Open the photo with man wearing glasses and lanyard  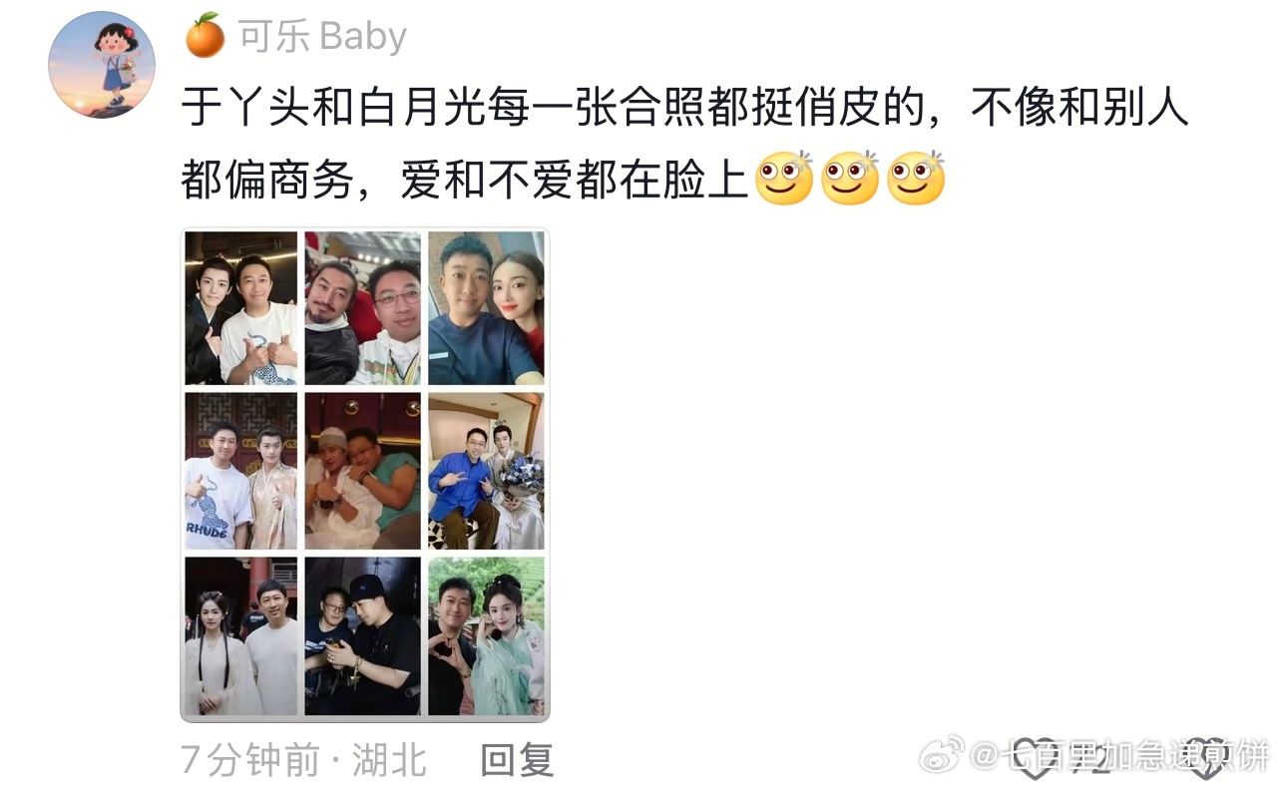(x=363, y=308)
